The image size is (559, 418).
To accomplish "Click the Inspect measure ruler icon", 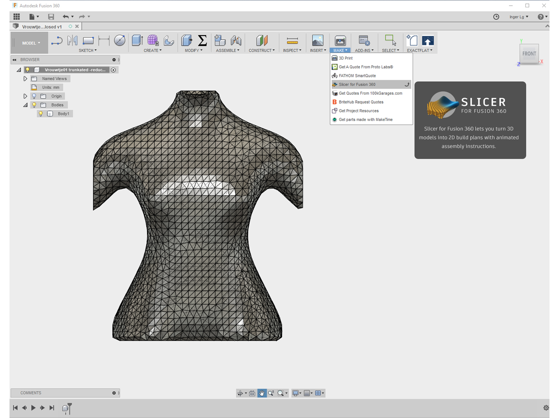I will 292,41.
